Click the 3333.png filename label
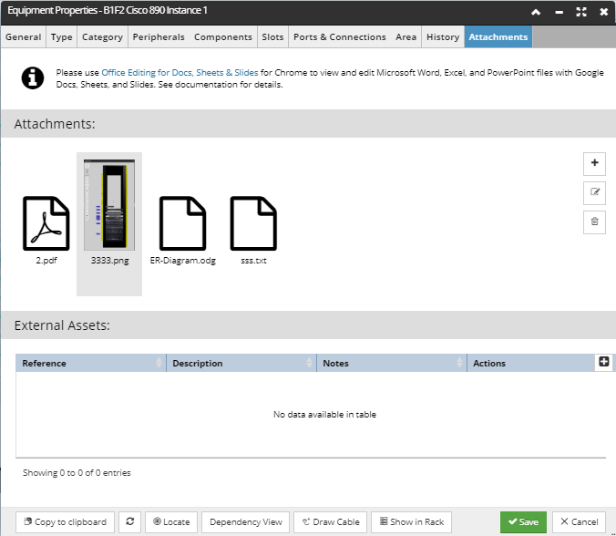Image resolution: width=616 pixels, height=536 pixels. tap(109, 261)
